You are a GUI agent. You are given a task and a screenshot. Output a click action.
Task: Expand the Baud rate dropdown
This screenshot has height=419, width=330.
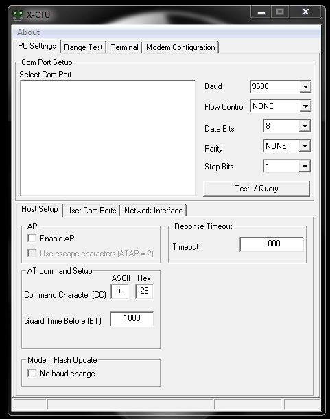[305, 86]
